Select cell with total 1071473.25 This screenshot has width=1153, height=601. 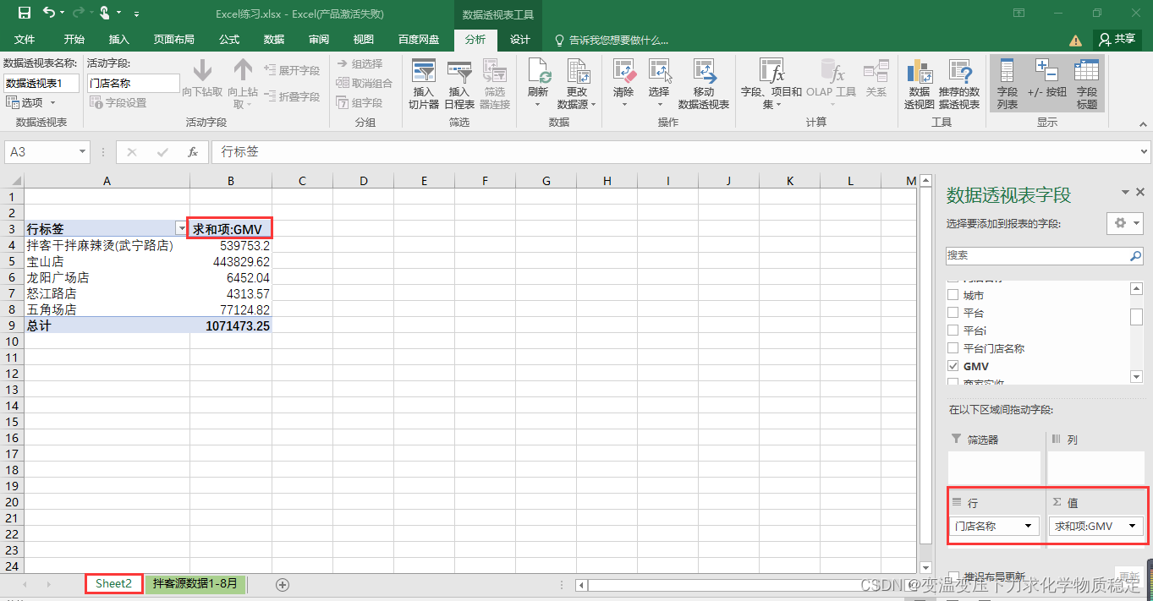[x=231, y=325]
